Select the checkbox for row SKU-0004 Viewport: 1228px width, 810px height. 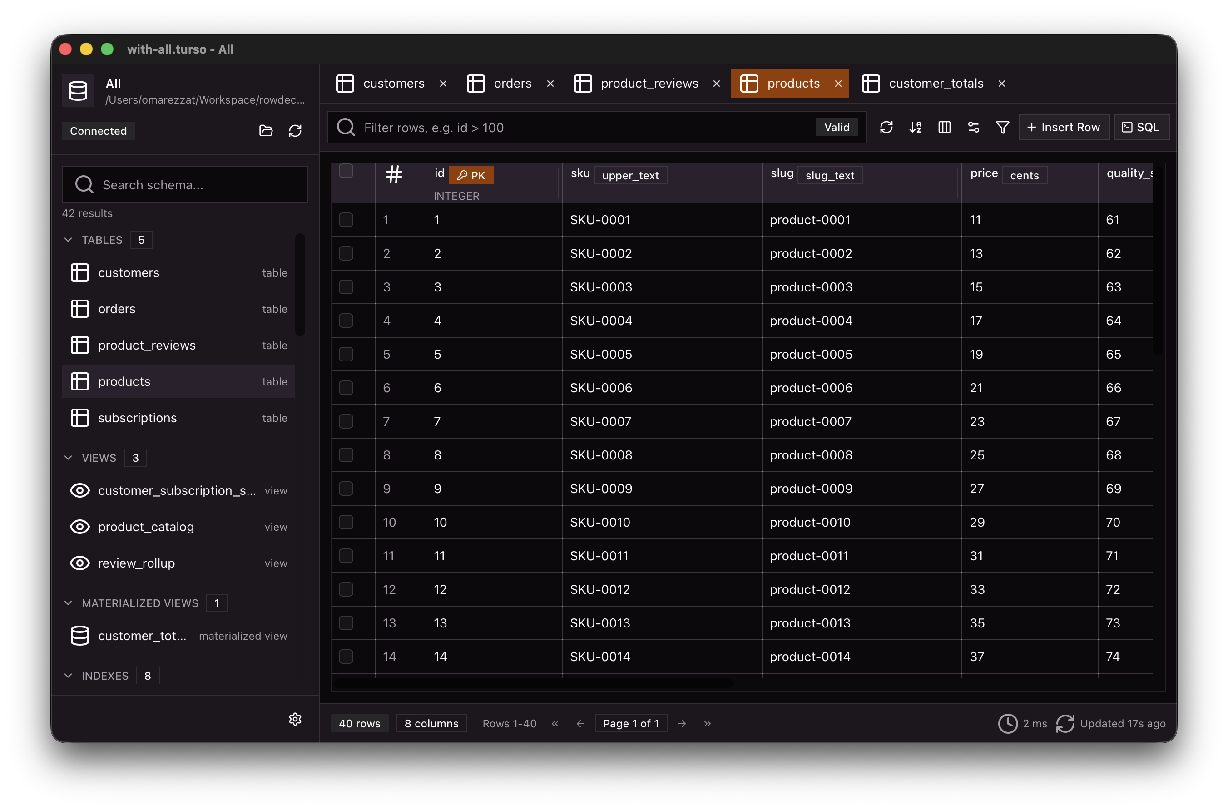click(346, 320)
